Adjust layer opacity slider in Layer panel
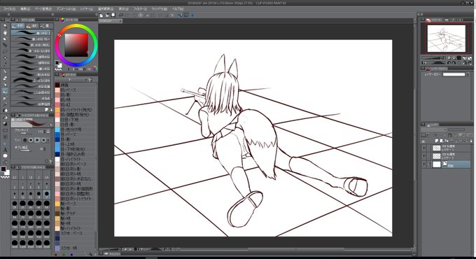The image size is (476, 259). click(456, 129)
